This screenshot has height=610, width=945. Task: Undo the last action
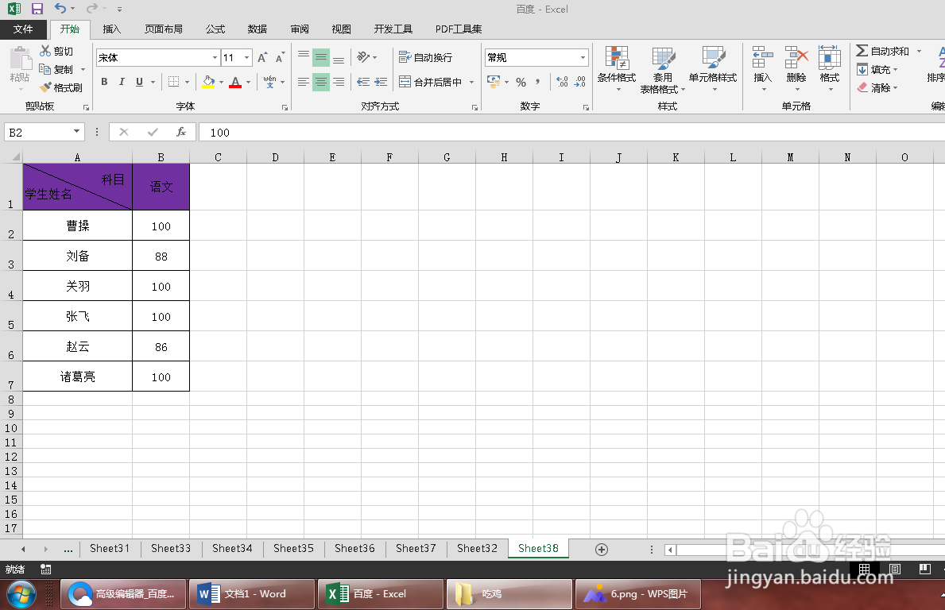[60, 9]
